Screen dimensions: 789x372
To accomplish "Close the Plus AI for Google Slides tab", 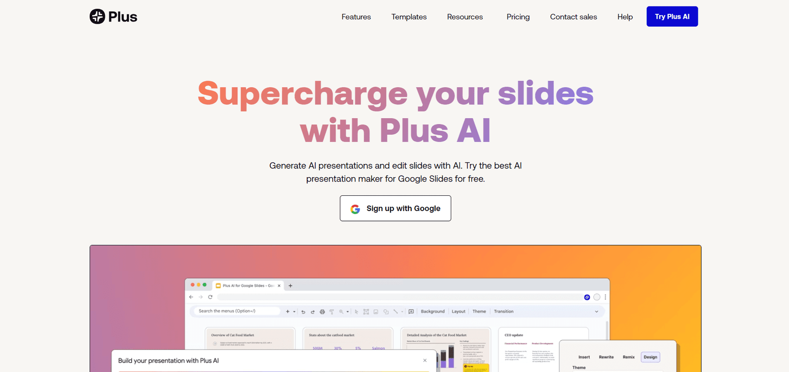I will pyautogui.click(x=279, y=285).
